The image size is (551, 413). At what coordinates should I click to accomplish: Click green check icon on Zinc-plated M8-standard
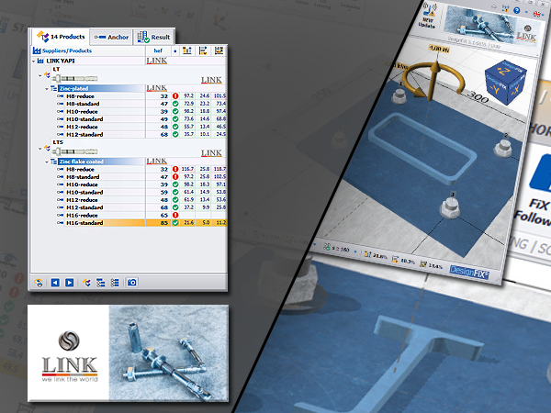coord(175,104)
